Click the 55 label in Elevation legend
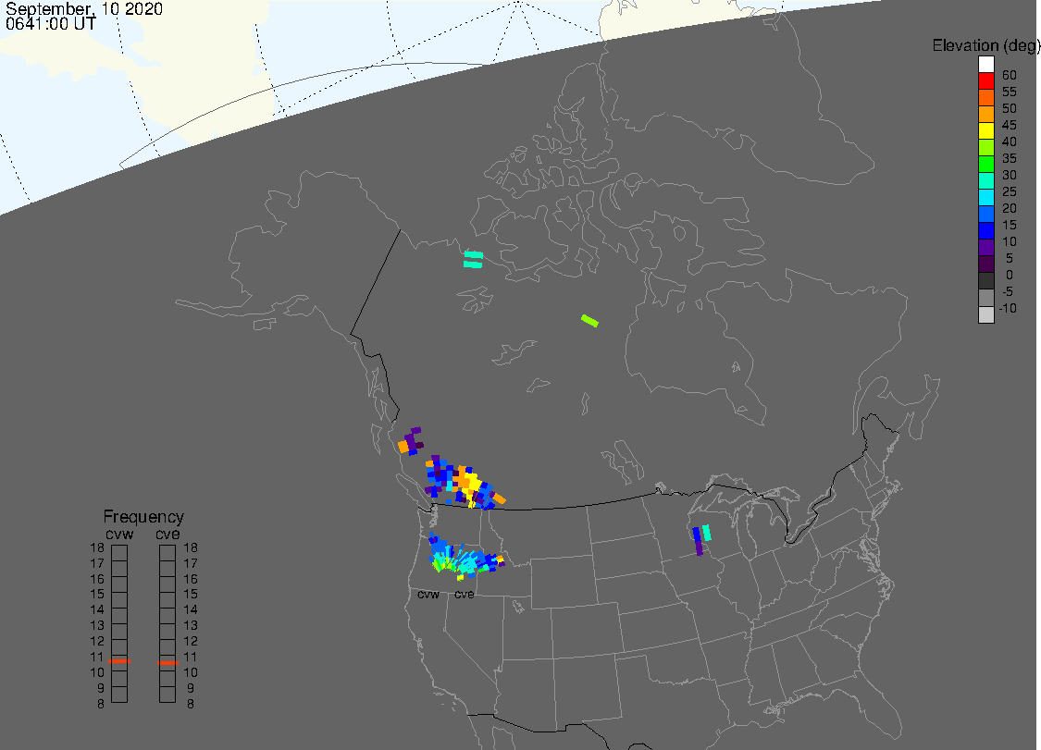Viewport: 1041px width, 750px height. 1010,92
